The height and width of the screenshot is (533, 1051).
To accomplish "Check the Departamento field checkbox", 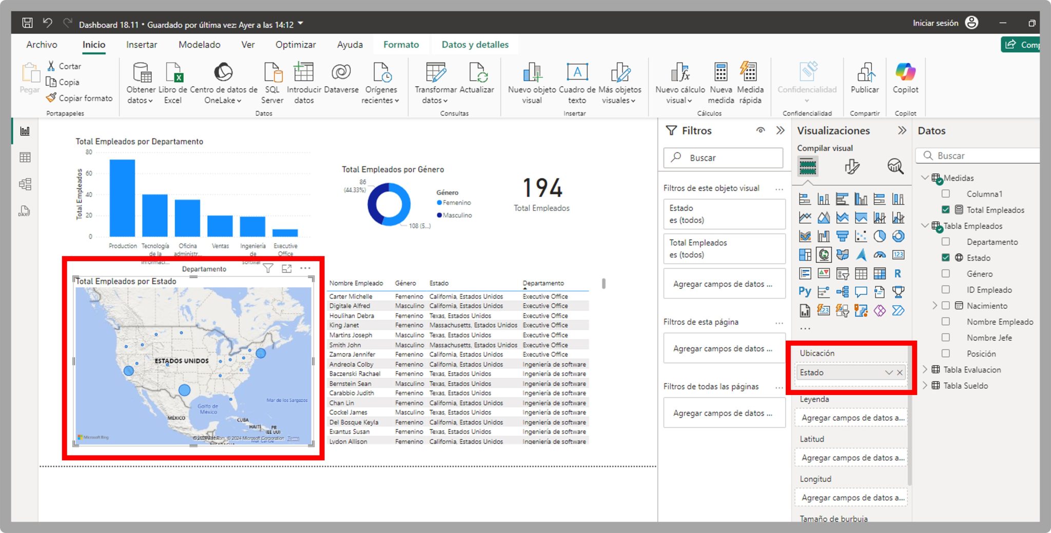I will tap(946, 242).
